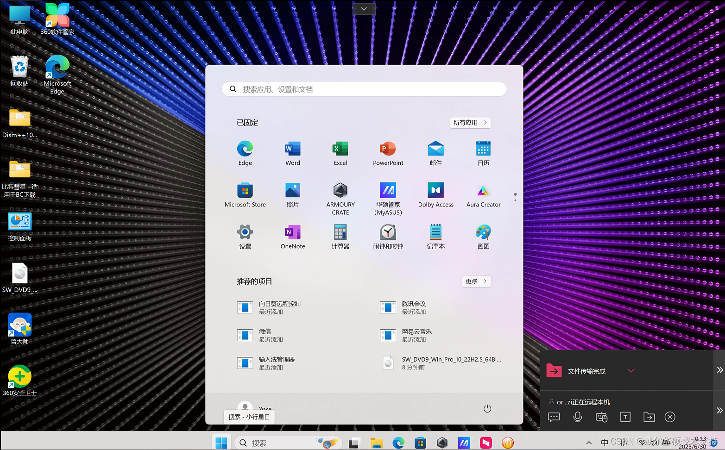
Task: Launch ARMOURY CRATE from Start menu
Action: pyautogui.click(x=340, y=199)
